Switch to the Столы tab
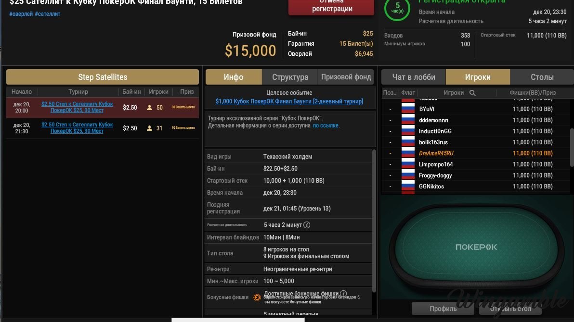The height and width of the screenshot is (322, 574). click(542, 77)
